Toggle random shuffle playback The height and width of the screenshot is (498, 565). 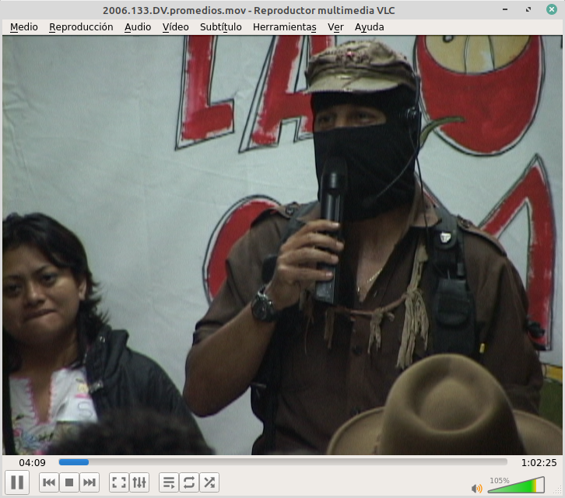coord(209,482)
